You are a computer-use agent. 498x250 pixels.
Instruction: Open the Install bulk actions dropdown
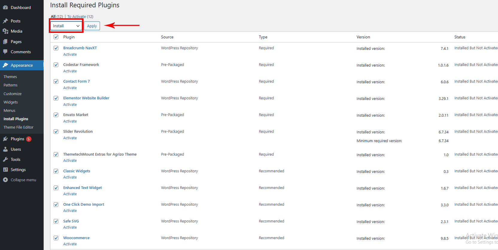66,26
